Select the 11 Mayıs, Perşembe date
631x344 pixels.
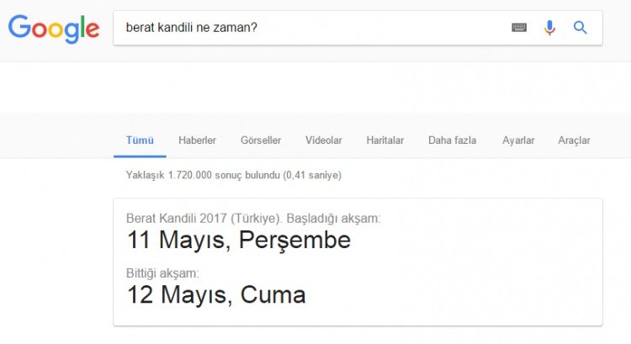[x=238, y=241]
